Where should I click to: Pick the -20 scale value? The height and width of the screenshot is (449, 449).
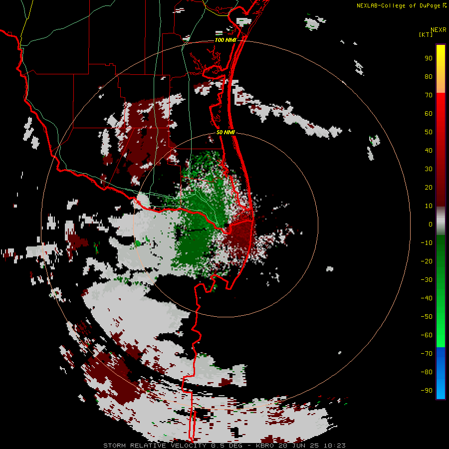point(427,261)
